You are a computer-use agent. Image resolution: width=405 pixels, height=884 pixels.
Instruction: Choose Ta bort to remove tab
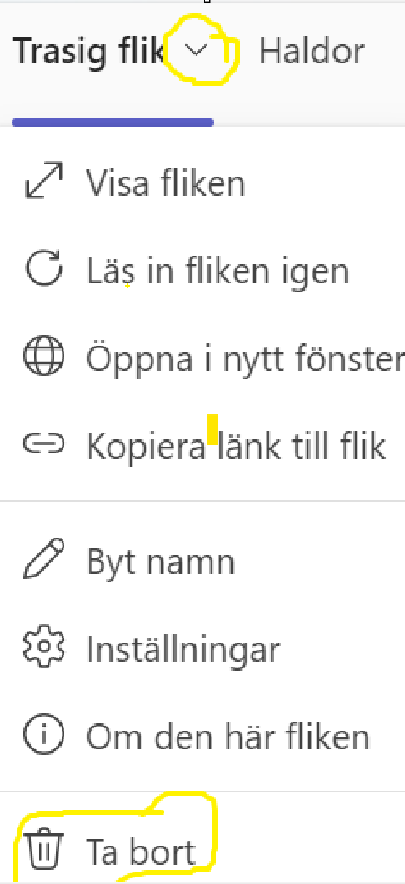(202, 851)
